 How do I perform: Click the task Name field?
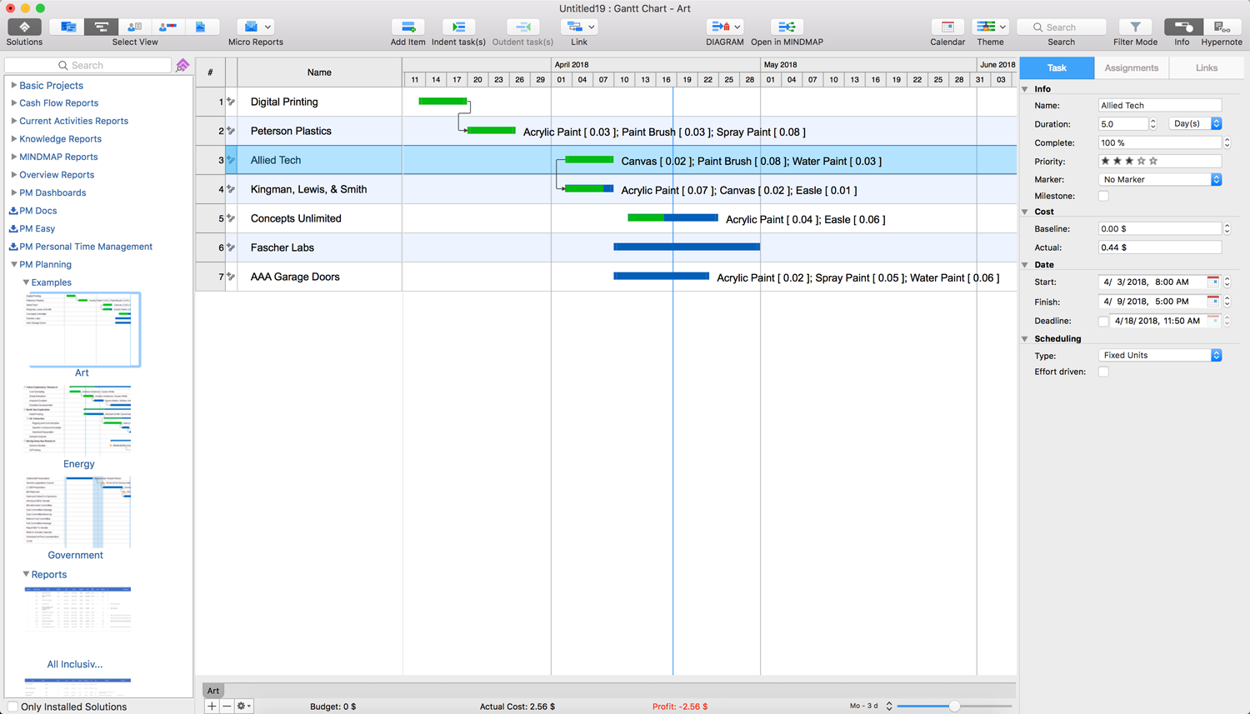pyautogui.click(x=1160, y=105)
